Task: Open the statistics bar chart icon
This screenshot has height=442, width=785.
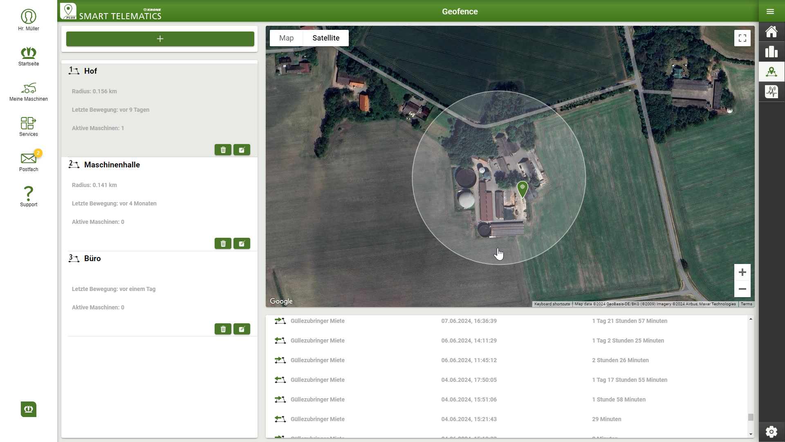Action: point(772,52)
